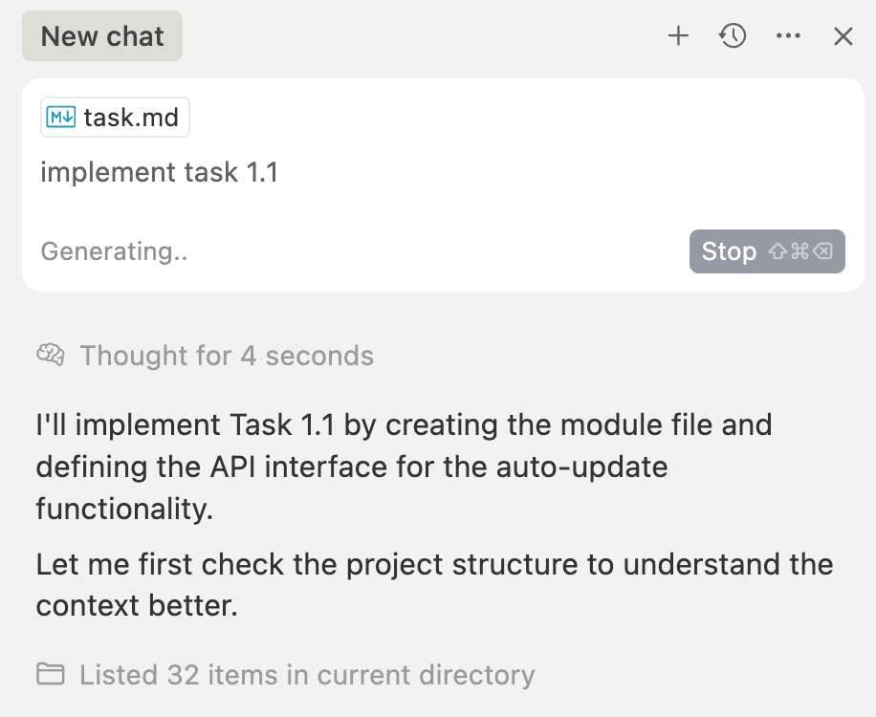Click the Generating.. status text
This screenshot has height=717, width=876.
114,251
